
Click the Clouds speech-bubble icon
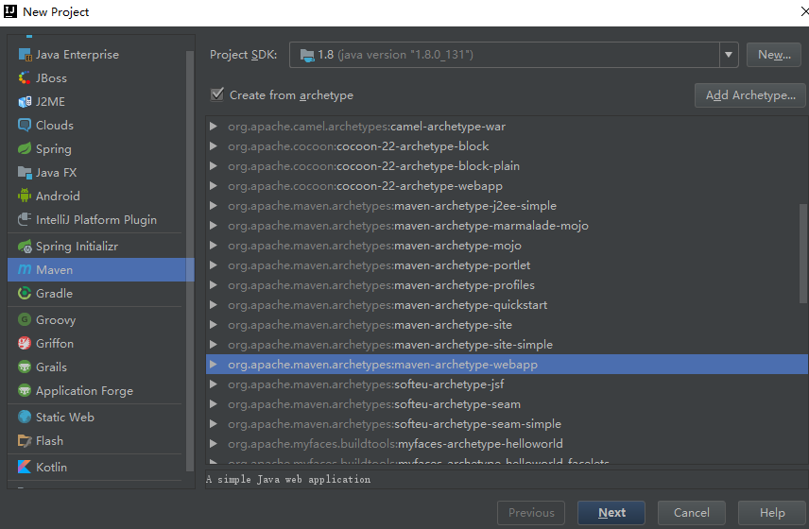[25, 125]
